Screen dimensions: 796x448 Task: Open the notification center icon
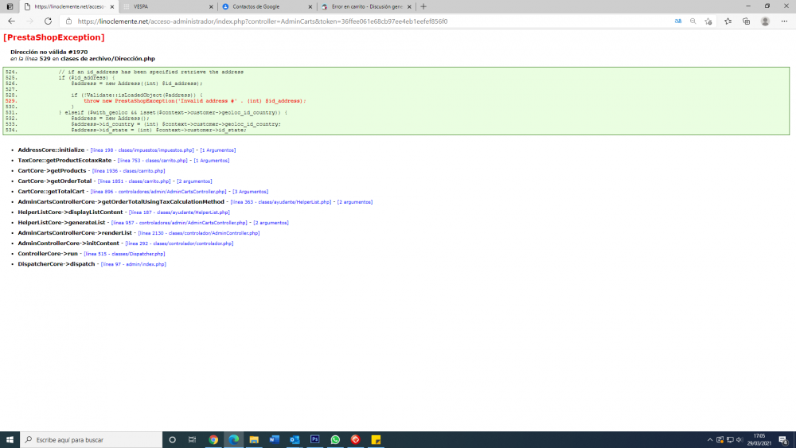point(783,440)
